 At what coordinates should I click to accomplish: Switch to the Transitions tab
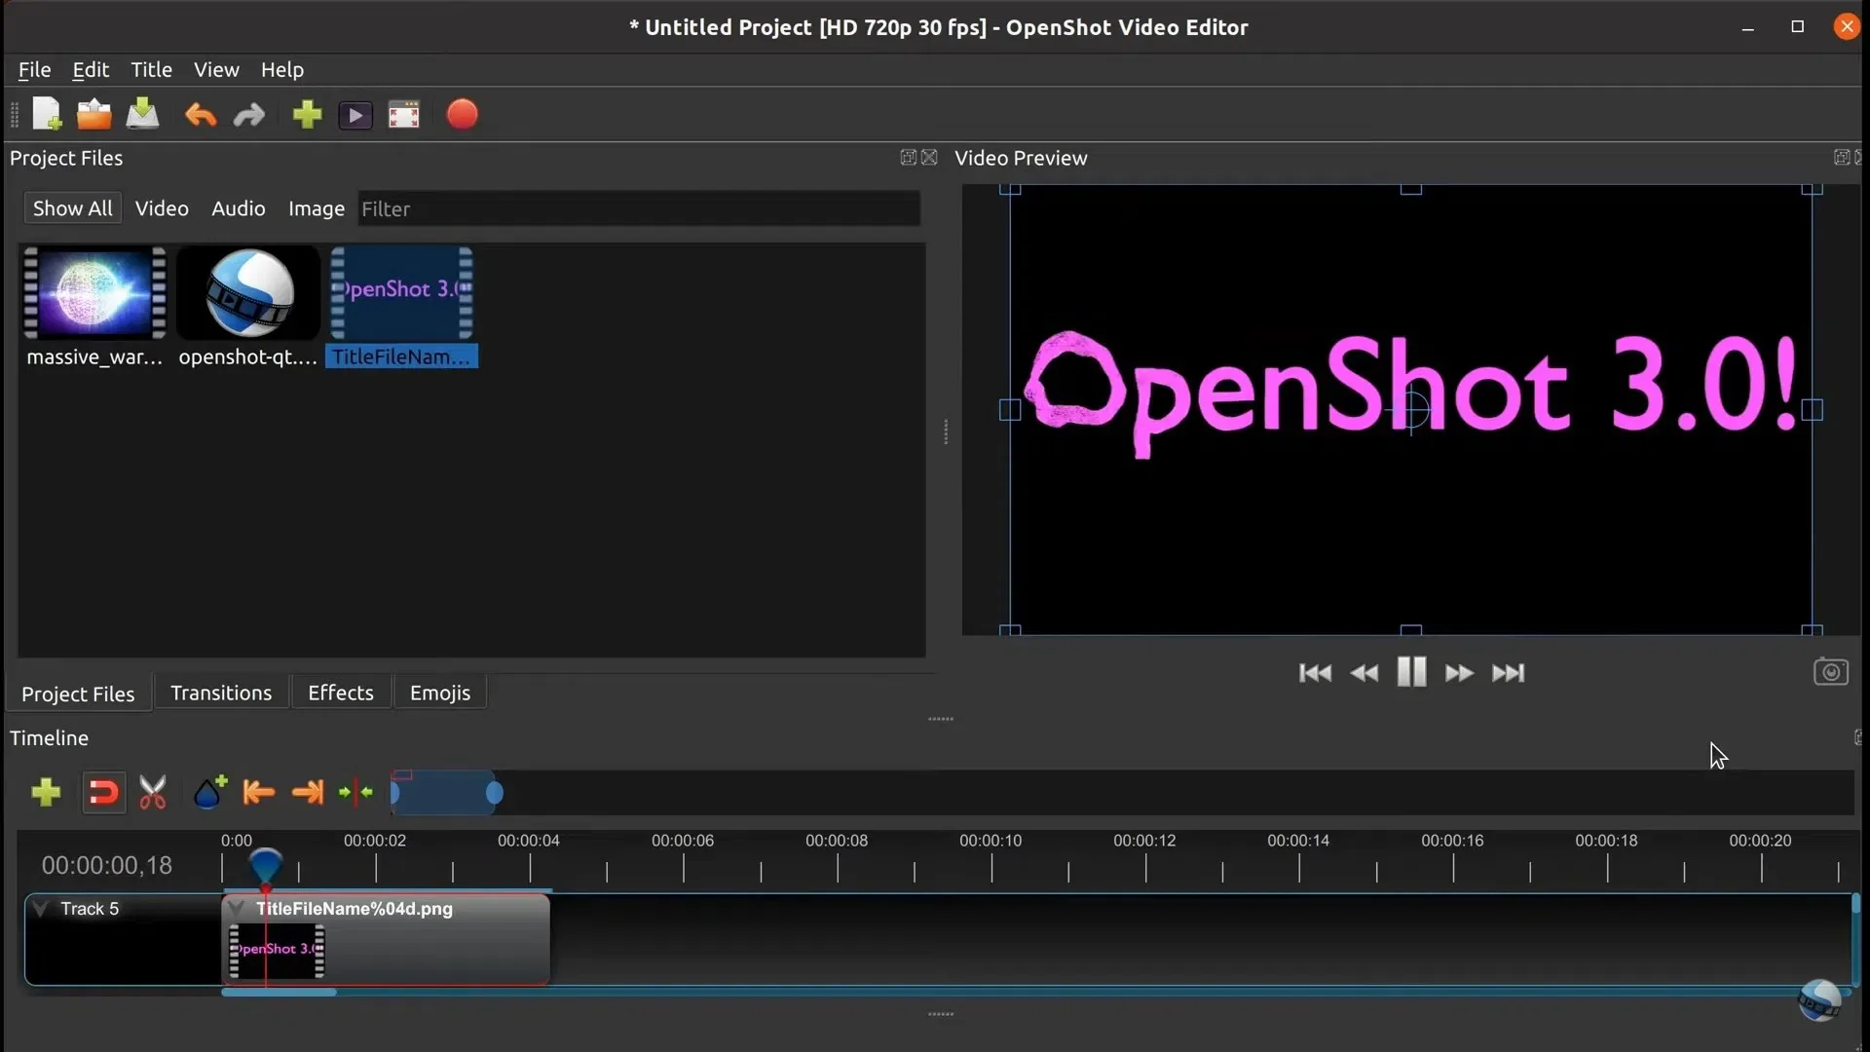[x=221, y=693]
